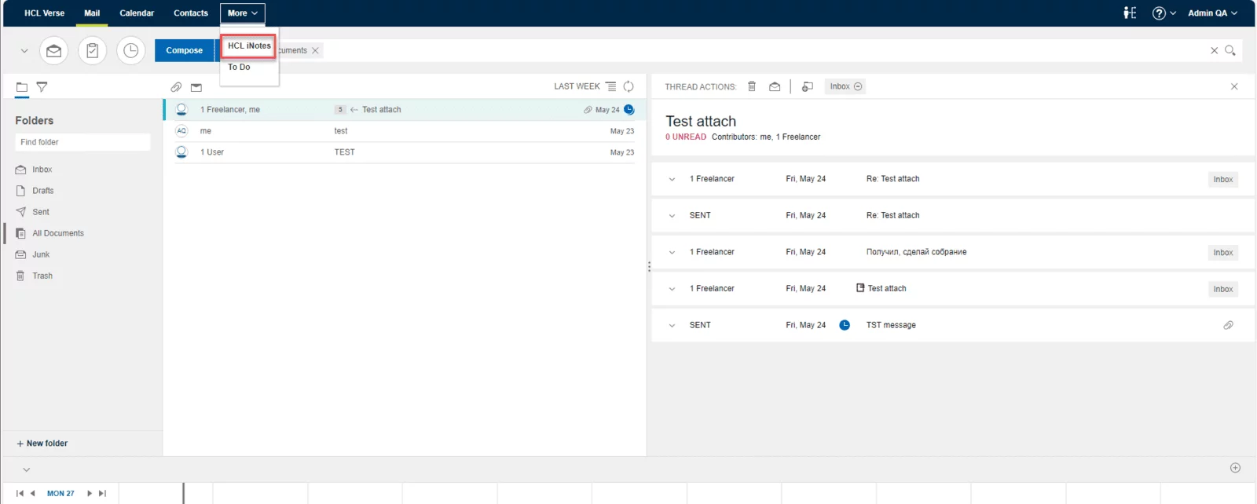Click the mail envelope icon in toolbar

coord(53,50)
